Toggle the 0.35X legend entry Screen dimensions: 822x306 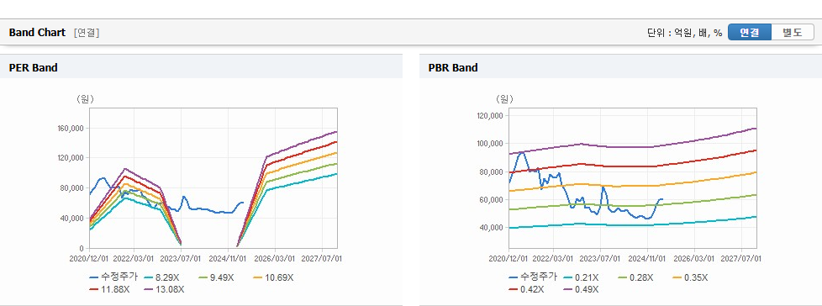point(690,277)
